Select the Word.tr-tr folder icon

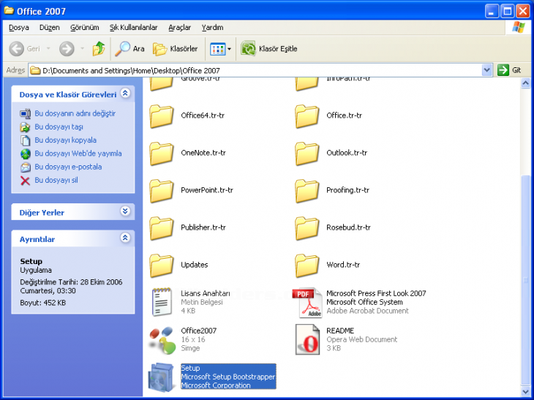(307, 265)
